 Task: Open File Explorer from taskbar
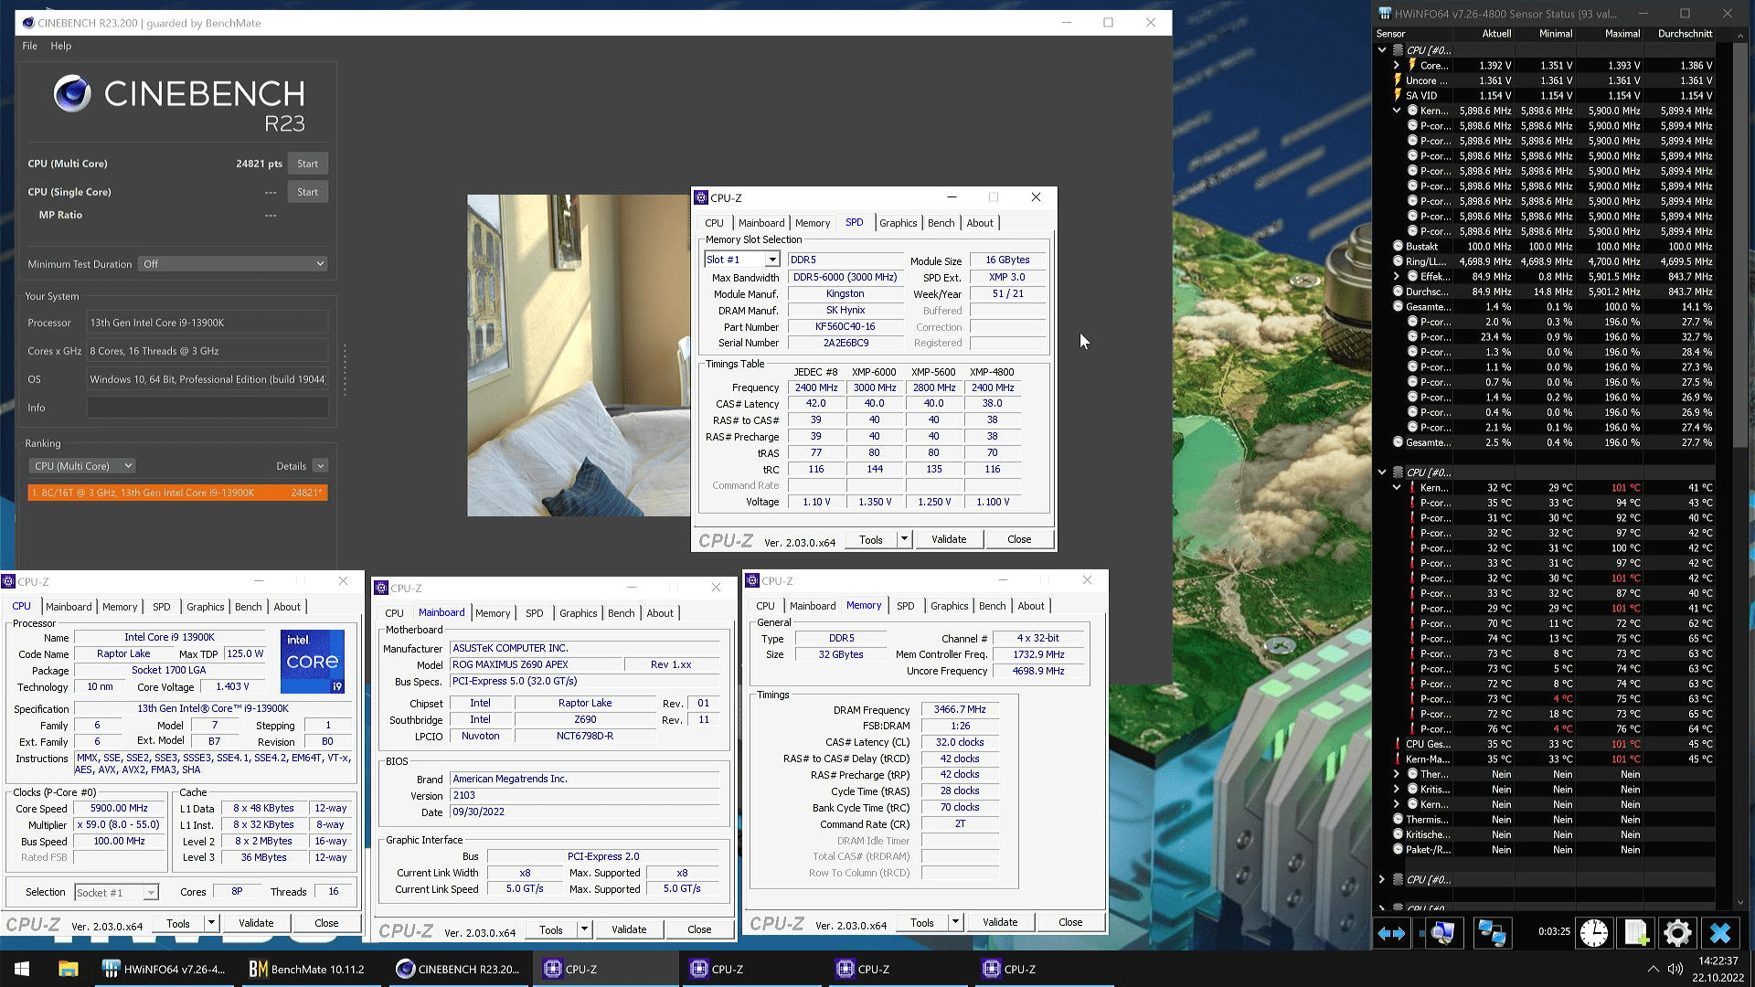[68, 969]
